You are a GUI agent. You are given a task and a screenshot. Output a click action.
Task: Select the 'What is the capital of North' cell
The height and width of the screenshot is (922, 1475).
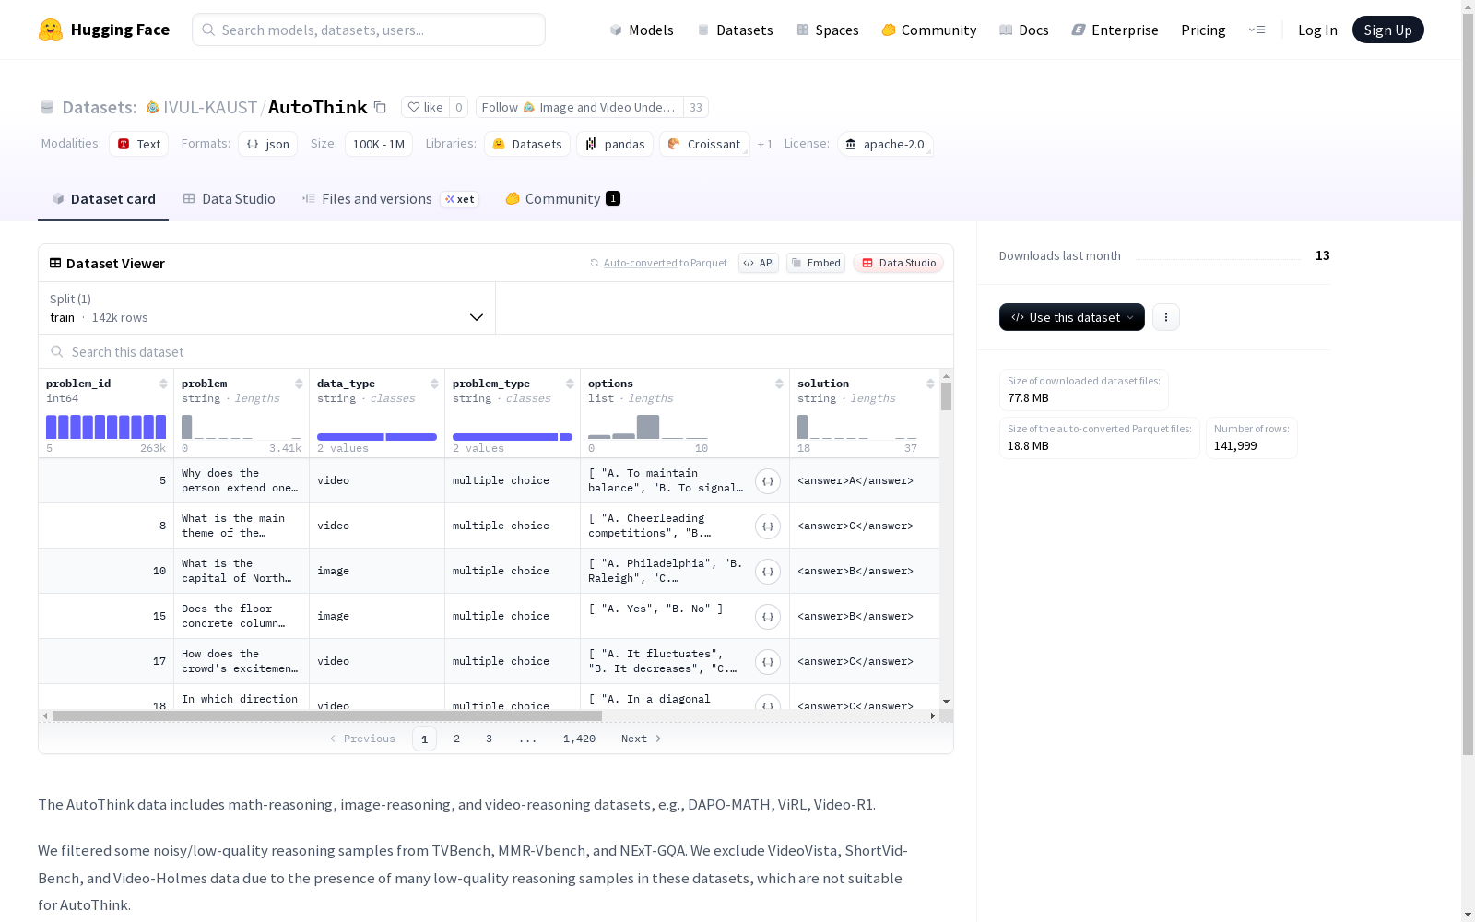tap(242, 571)
